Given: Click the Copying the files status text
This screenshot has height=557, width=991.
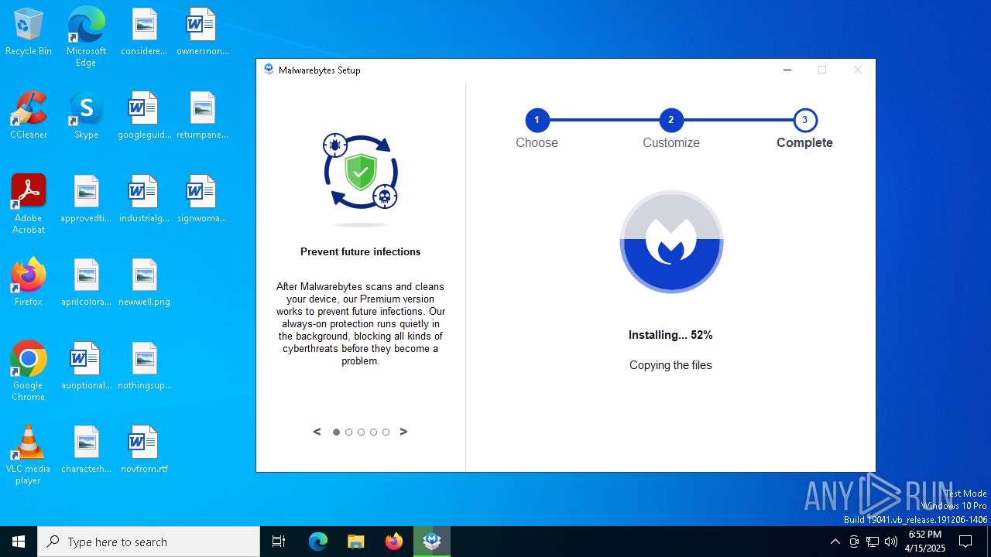Looking at the screenshot, I should click(670, 365).
